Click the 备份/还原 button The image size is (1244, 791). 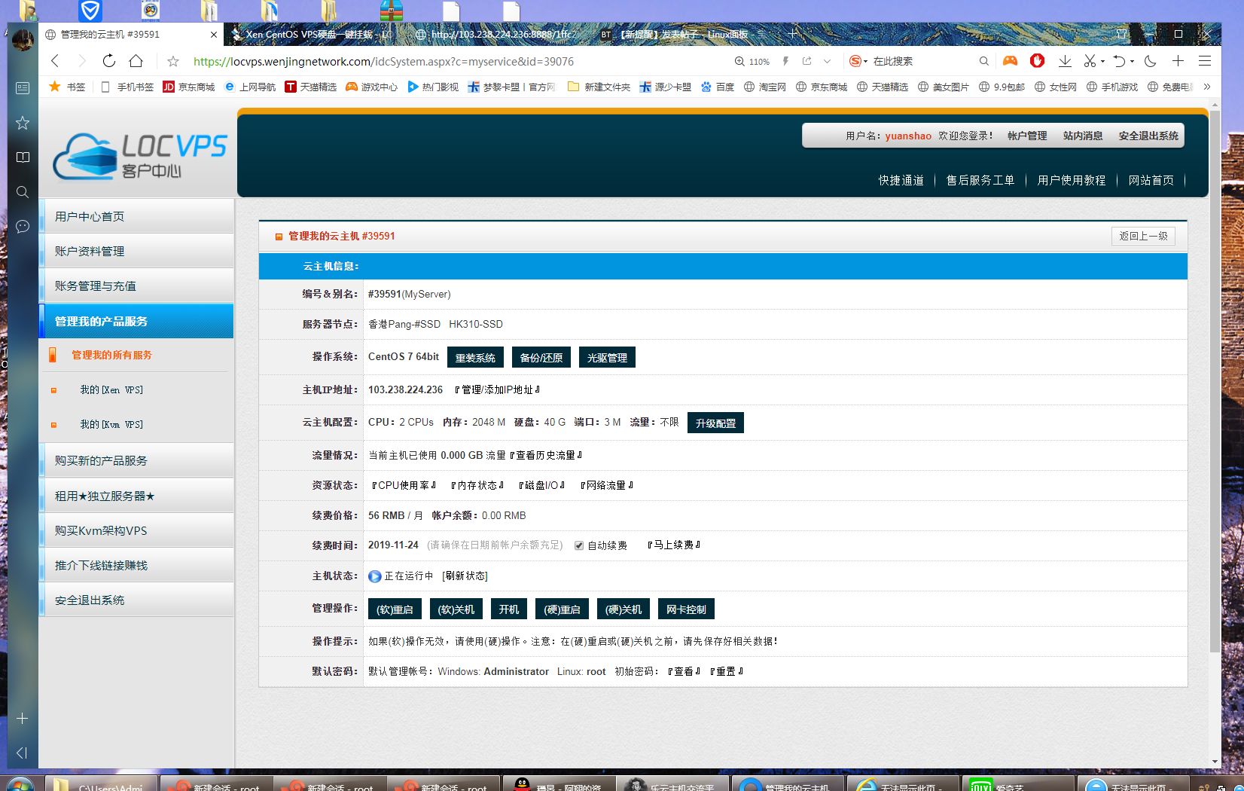click(x=541, y=357)
